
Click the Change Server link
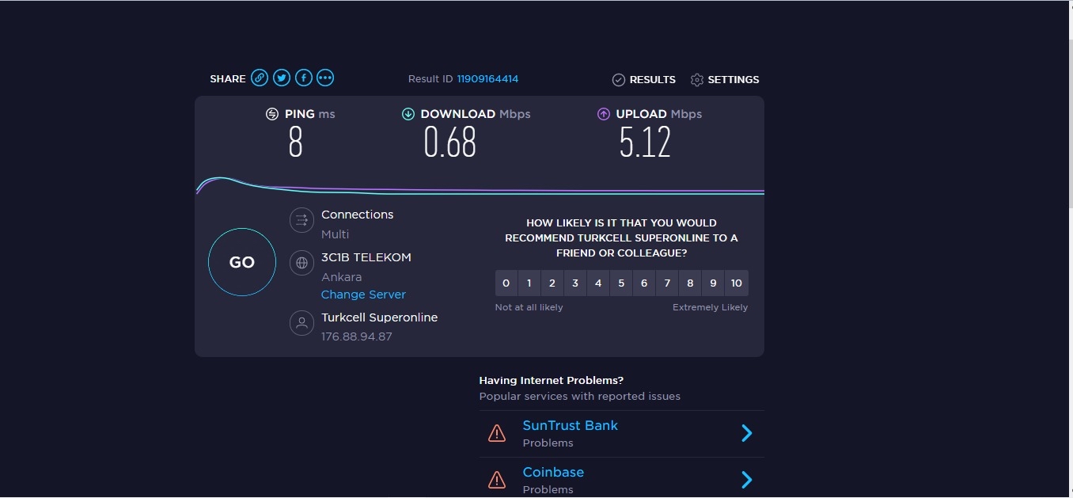pyautogui.click(x=363, y=295)
